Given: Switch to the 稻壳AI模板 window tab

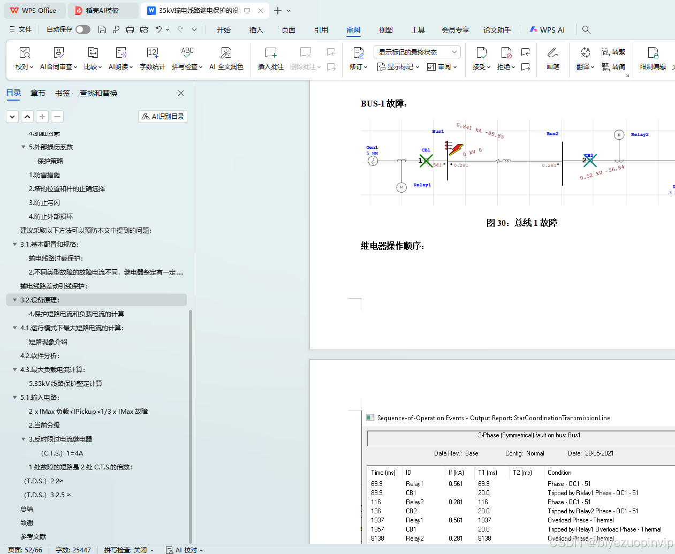Looking at the screenshot, I should click(103, 10).
